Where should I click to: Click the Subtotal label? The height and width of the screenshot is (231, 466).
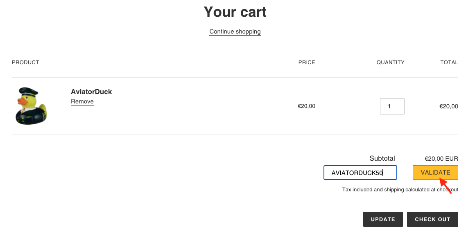click(x=382, y=158)
